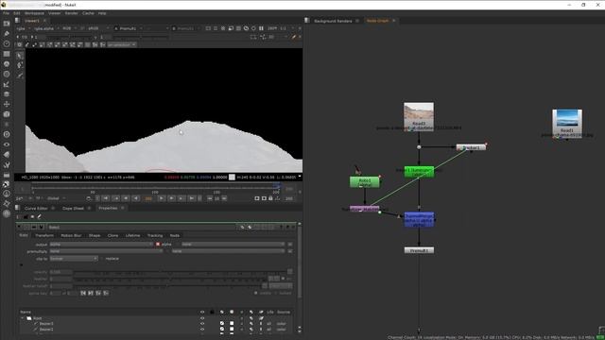Open the output channel dropdown in Roto

coord(101,245)
